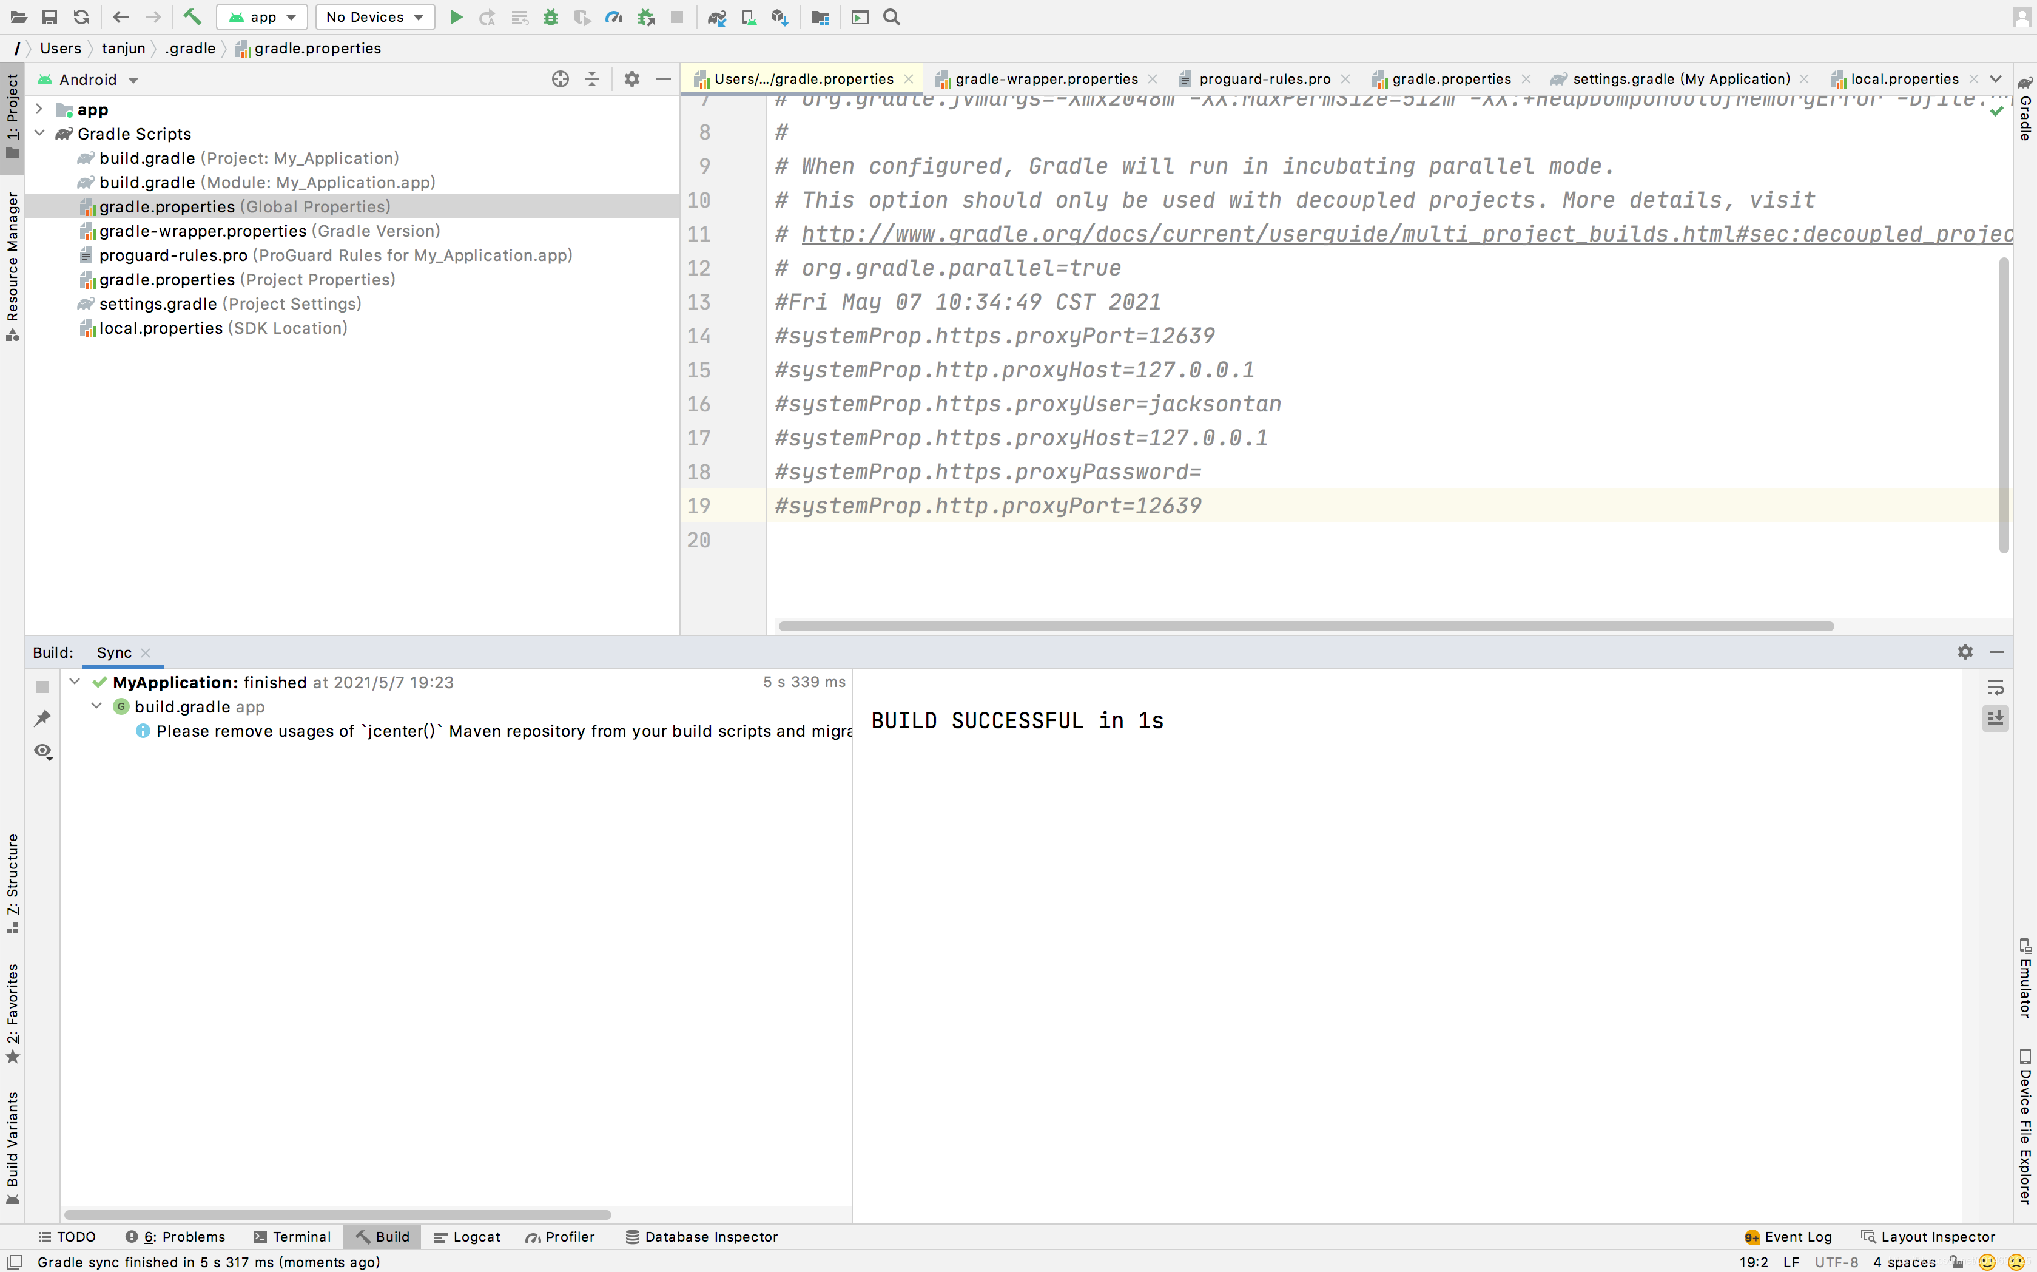Collapse all in the Project panel
Image resolution: width=2037 pixels, height=1272 pixels.
(593, 79)
